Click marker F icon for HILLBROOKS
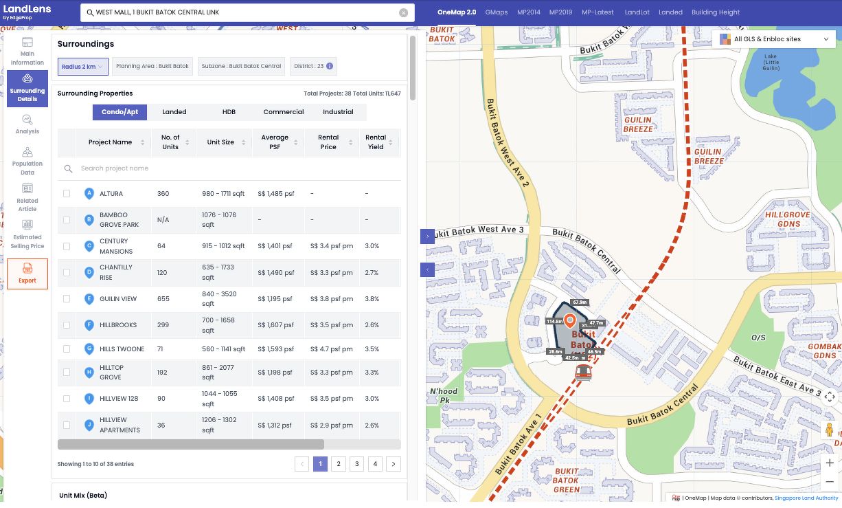 click(x=89, y=325)
